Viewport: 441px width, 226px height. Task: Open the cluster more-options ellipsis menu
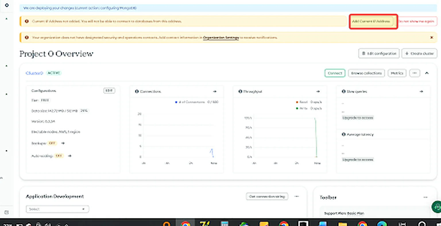pos(415,73)
